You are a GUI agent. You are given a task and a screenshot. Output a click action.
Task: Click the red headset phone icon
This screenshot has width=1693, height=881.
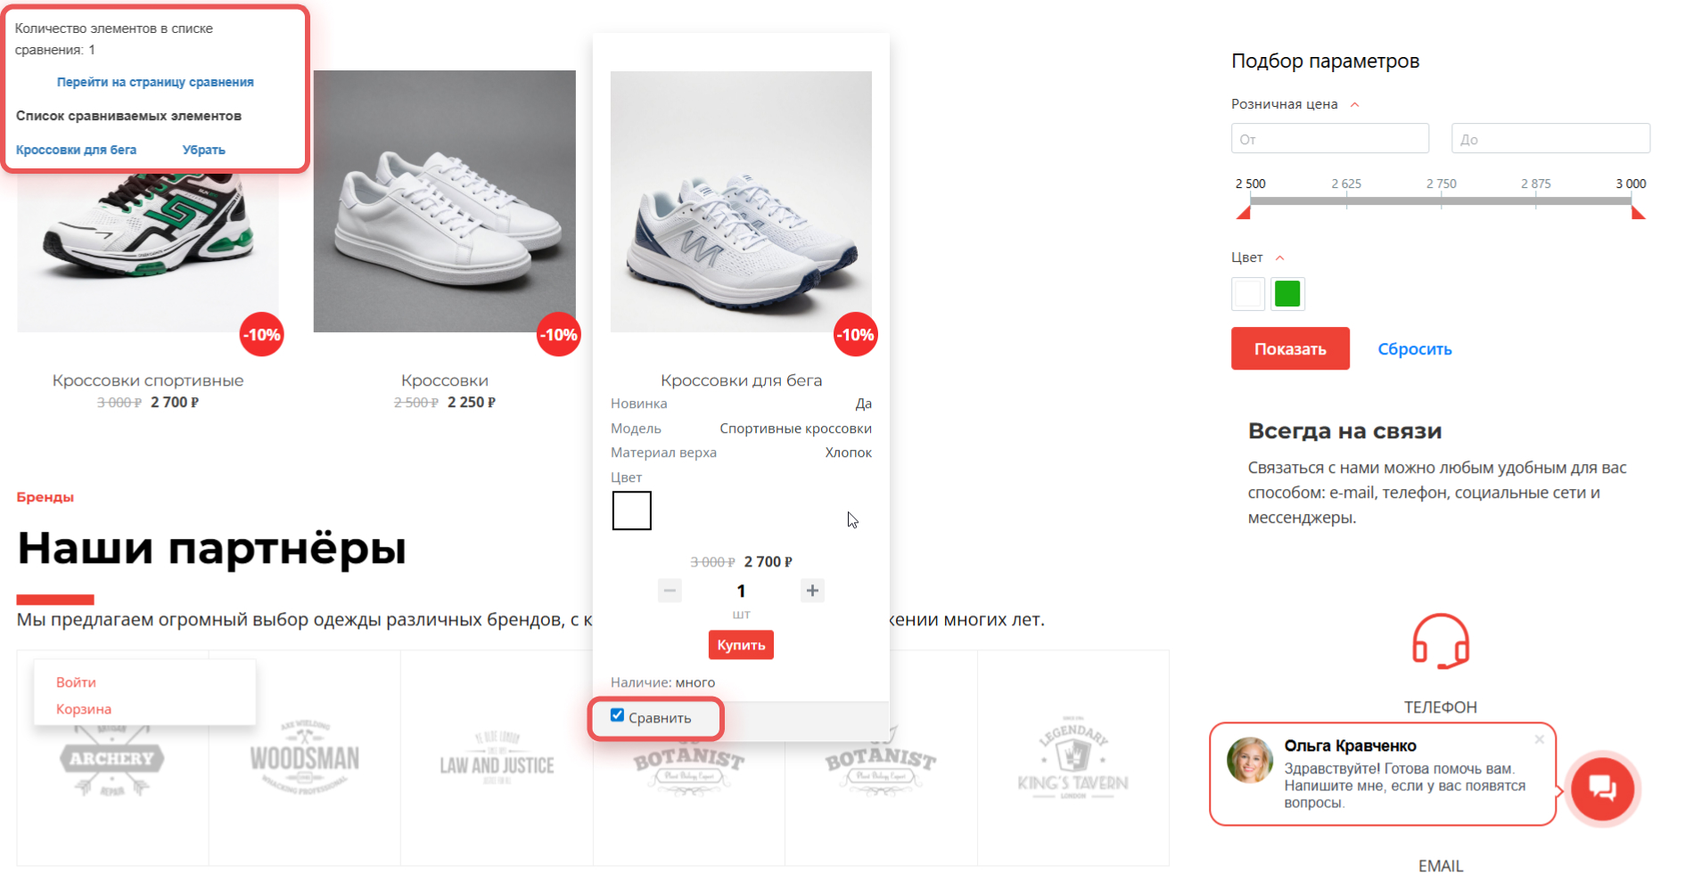[x=1440, y=641]
